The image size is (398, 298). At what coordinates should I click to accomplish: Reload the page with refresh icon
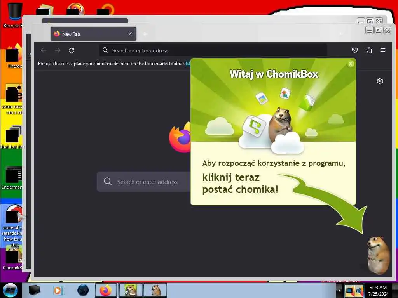point(72,50)
